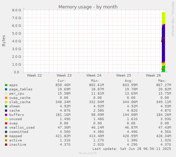Click the 'unused' legend label
Image resolution: width=176 pixels, height=157 pixels.
(x=16, y=119)
